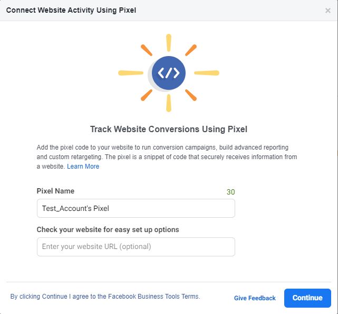
Task: Click the yellow ray left of pixel icon
Action: tap(131, 73)
